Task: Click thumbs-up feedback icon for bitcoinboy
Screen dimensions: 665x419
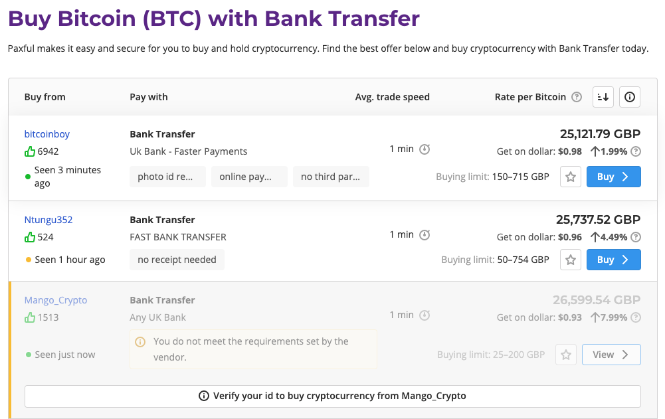Action: (x=30, y=151)
